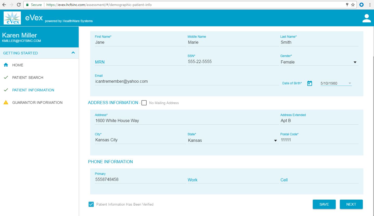Click the key icon in address bar

(x=347, y=5)
